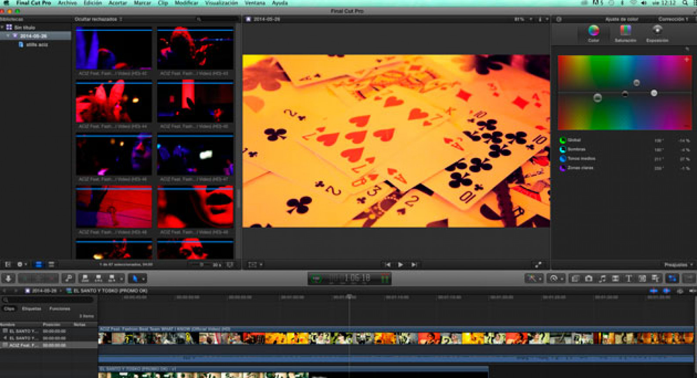The width and height of the screenshot is (697, 378).
Task: Jump to the next edit in the viewer
Action: [x=414, y=264]
